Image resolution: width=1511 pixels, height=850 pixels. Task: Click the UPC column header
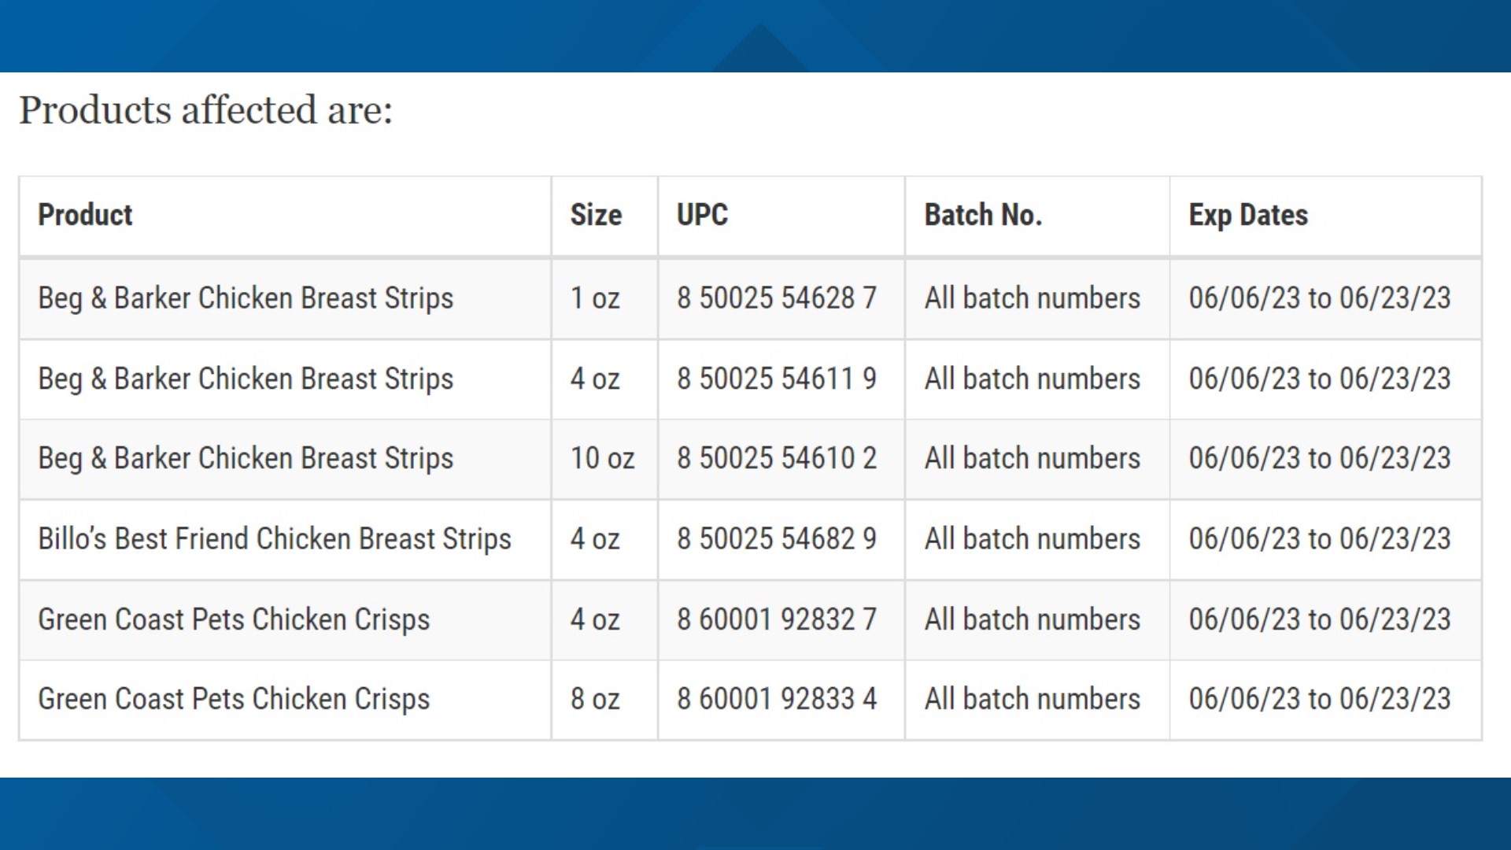coord(702,215)
